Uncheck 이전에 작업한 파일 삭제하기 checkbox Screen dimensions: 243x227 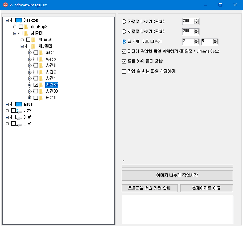124,51
